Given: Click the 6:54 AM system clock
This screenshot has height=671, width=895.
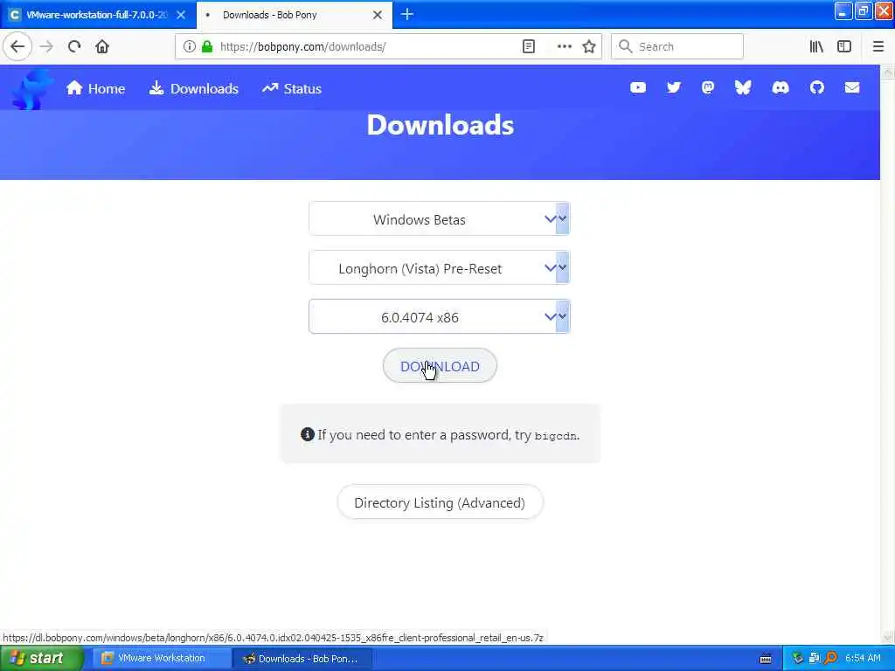Looking at the screenshot, I should coord(863,659).
